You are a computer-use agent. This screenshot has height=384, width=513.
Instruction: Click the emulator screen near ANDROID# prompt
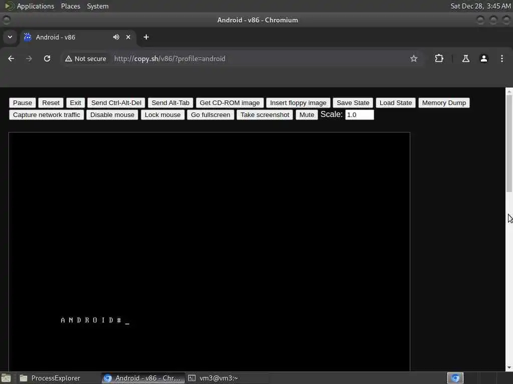tap(95, 320)
